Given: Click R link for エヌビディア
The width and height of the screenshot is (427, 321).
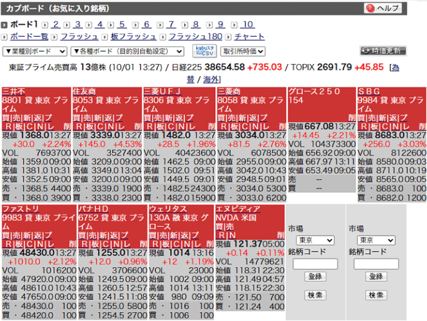Looking at the screenshot, I should pyautogui.click(x=222, y=235).
